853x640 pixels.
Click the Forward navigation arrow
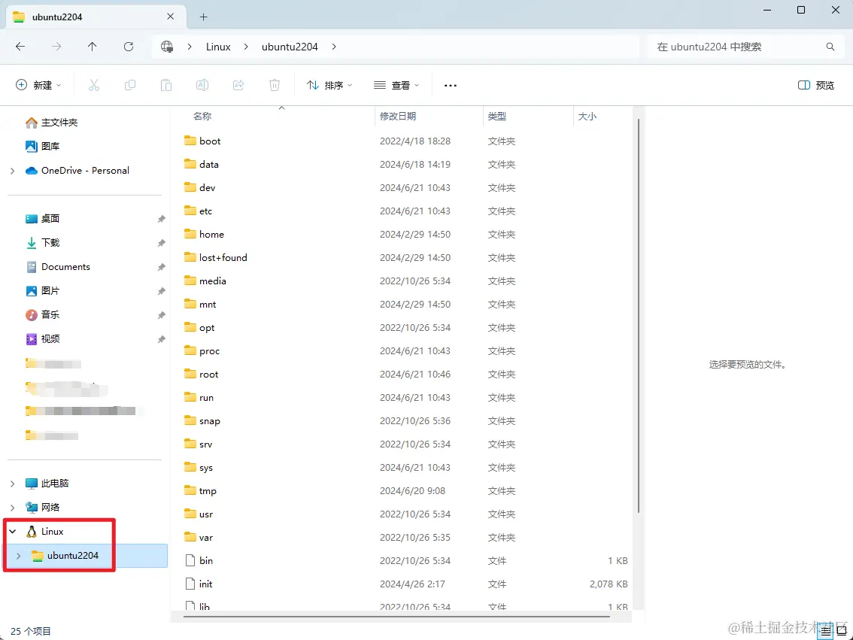56,47
